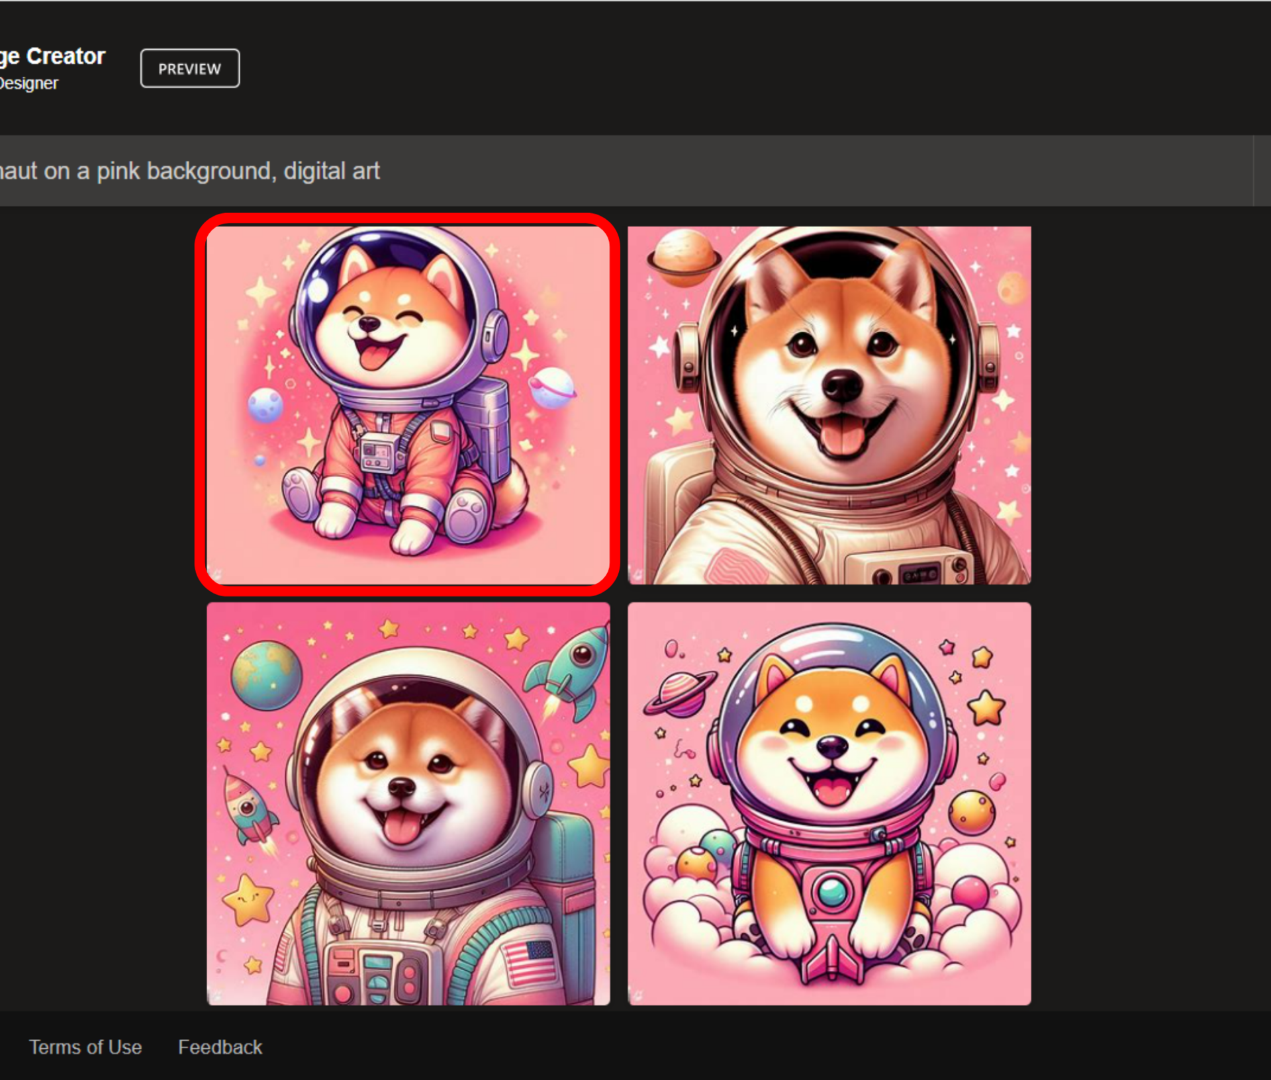Select the Shiba sitting on pink clouds image
This screenshot has width=1271, height=1080.
pos(829,803)
